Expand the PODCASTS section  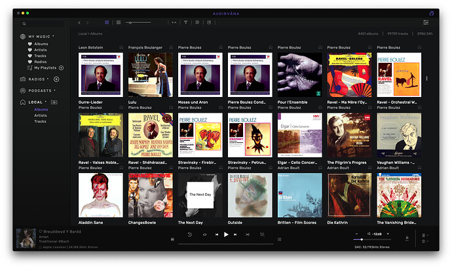click(40, 90)
